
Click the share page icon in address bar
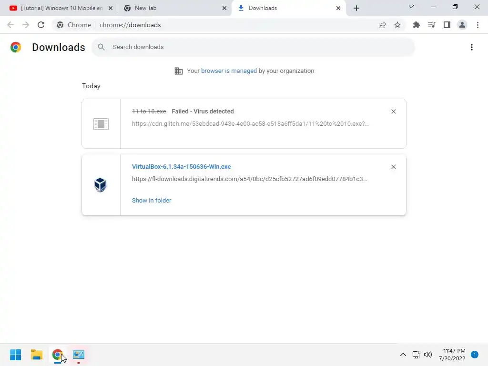coord(382,25)
